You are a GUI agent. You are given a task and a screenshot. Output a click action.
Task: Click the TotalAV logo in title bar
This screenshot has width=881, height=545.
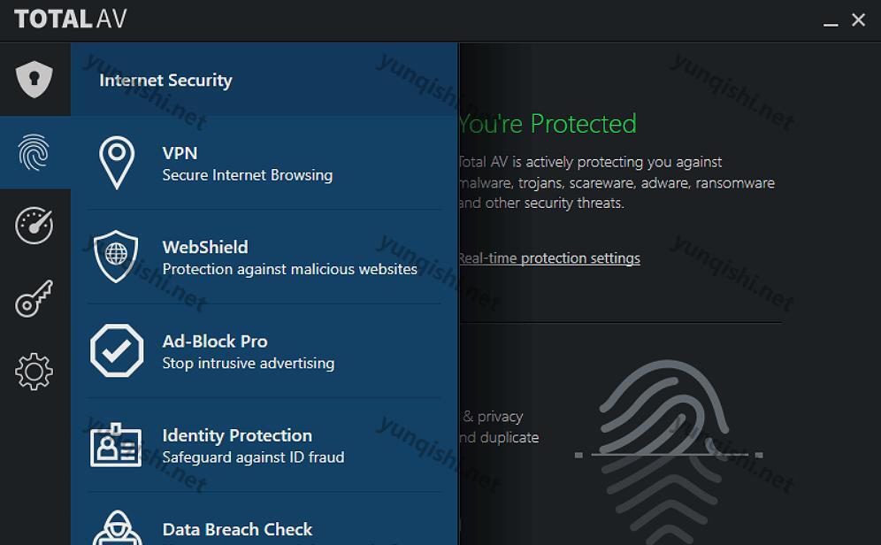70,19
